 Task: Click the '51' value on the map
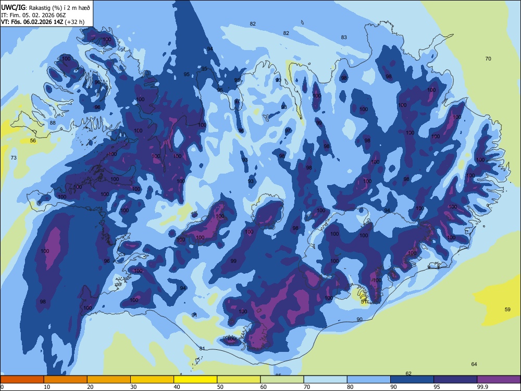(x=364, y=301)
